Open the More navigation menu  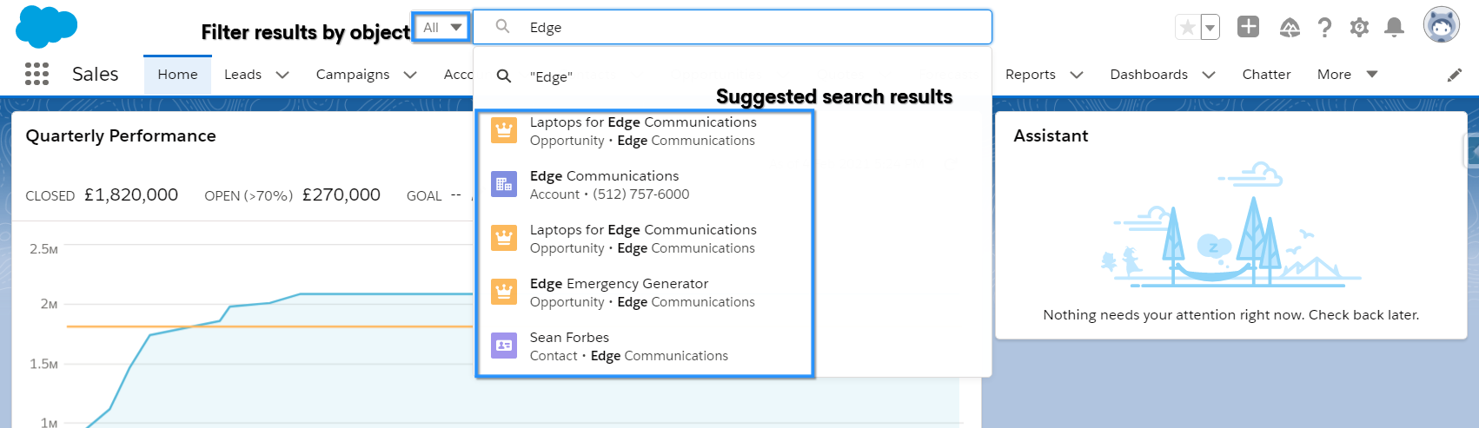click(x=1347, y=75)
